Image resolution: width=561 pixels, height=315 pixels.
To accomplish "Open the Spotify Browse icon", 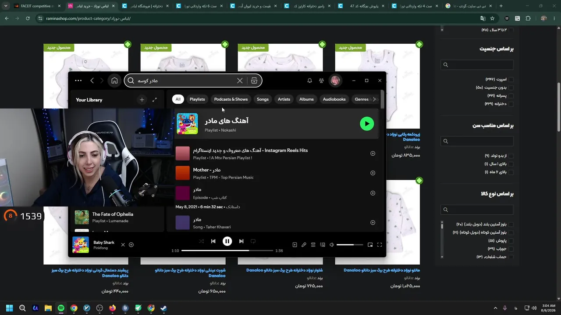I will point(254,80).
